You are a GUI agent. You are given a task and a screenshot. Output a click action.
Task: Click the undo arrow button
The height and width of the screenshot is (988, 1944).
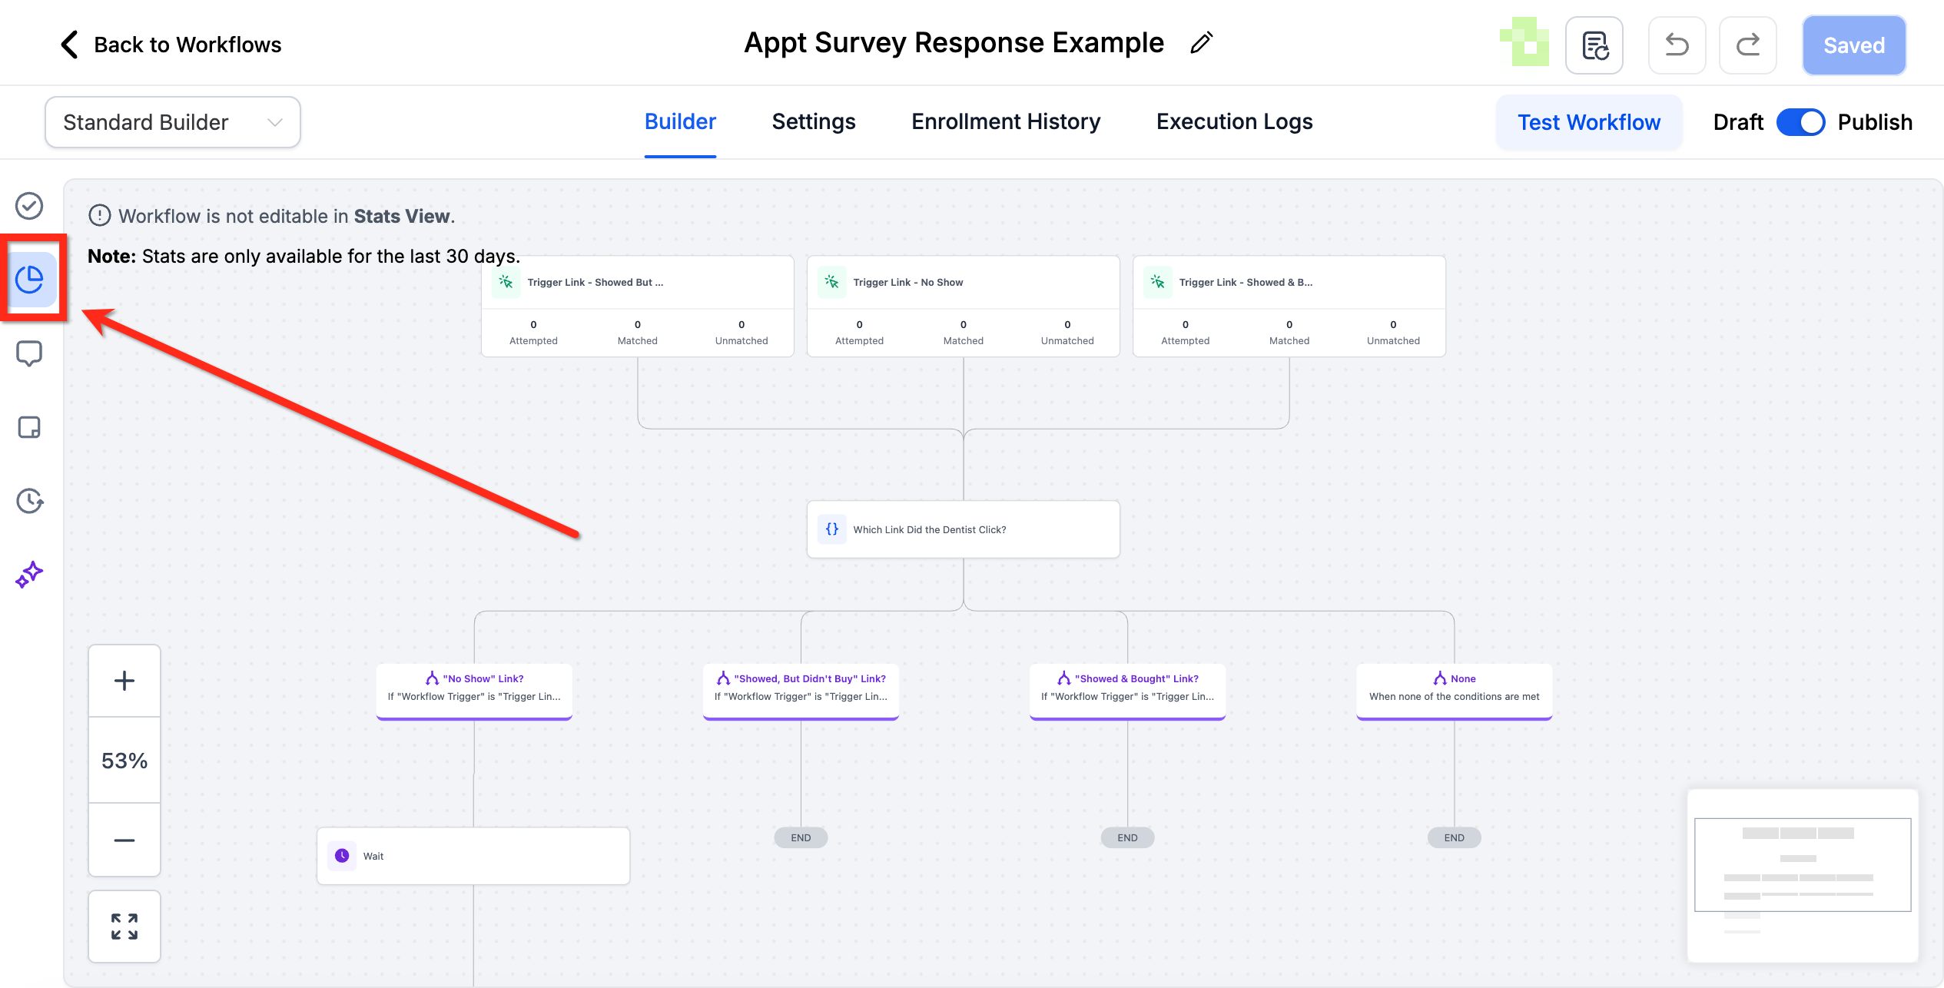[x=1677, y=45]
